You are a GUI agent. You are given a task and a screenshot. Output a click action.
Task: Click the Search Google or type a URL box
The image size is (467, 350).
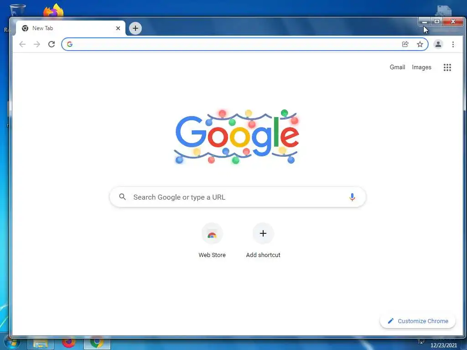tap(238, 197)
